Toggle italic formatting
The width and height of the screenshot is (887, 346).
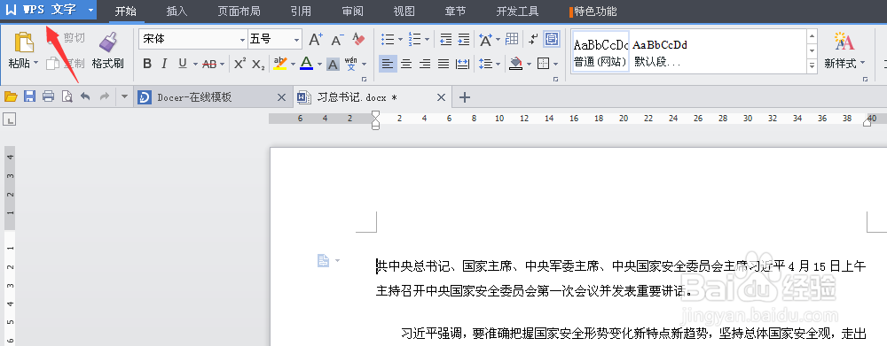point(165,64)
